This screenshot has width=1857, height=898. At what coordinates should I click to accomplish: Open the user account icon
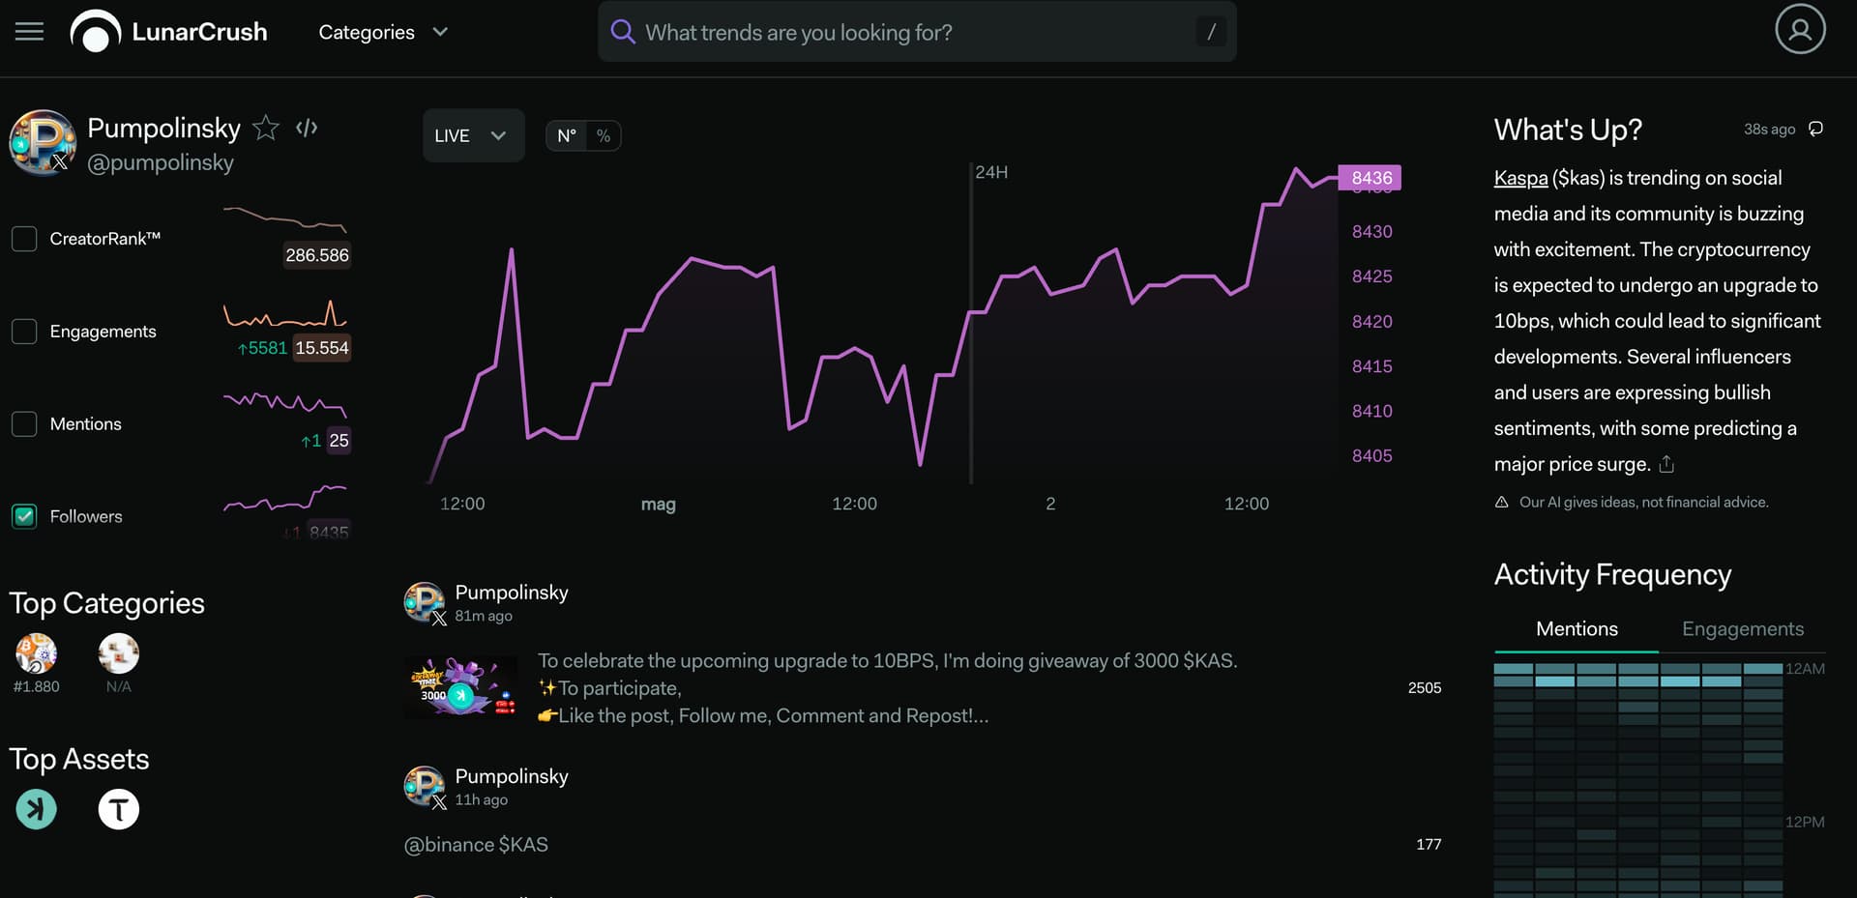coord(1800,29)
